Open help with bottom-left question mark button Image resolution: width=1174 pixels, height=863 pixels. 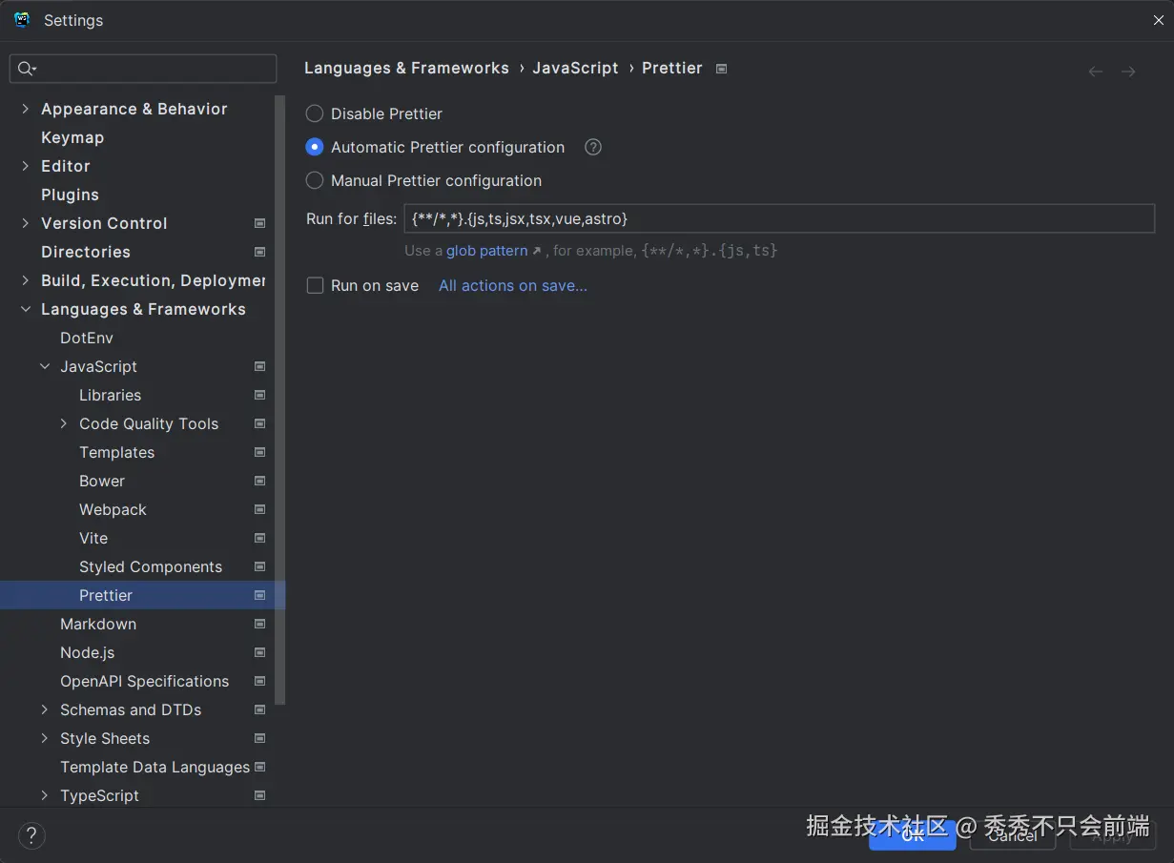31,835
